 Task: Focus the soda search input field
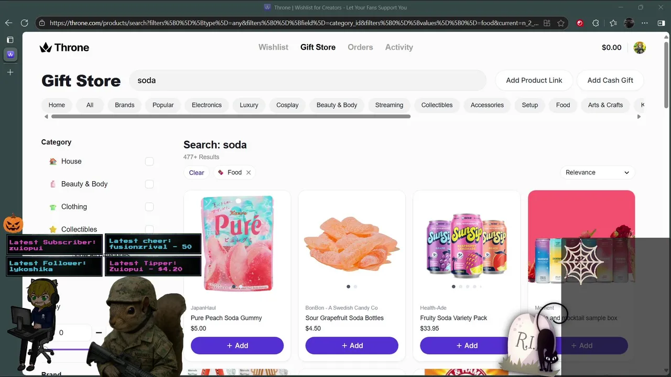pyautogui.click(x=308, y=80)
